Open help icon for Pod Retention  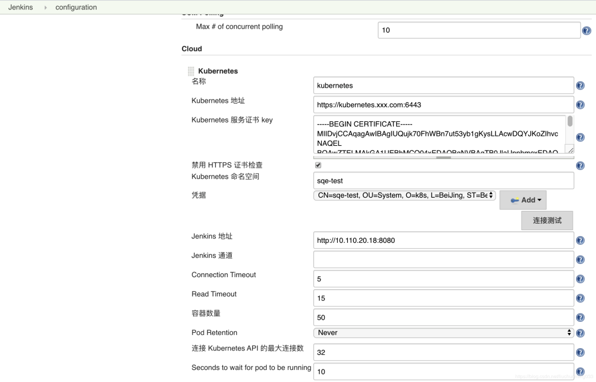[x=580, y=333]
